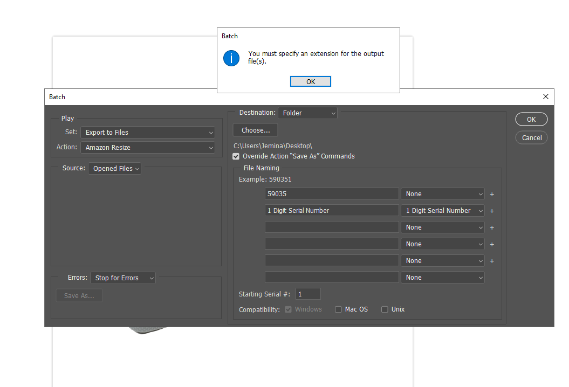The width and height of the screenshot is (569, 387).
Task: Confirm the Batch dialog with OK
Action: pyautogui.click(x=531, y=119)
